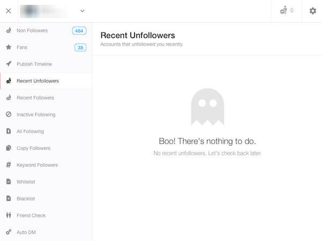
Task: Click the Copy Followers icon
Action: (9, 148)
